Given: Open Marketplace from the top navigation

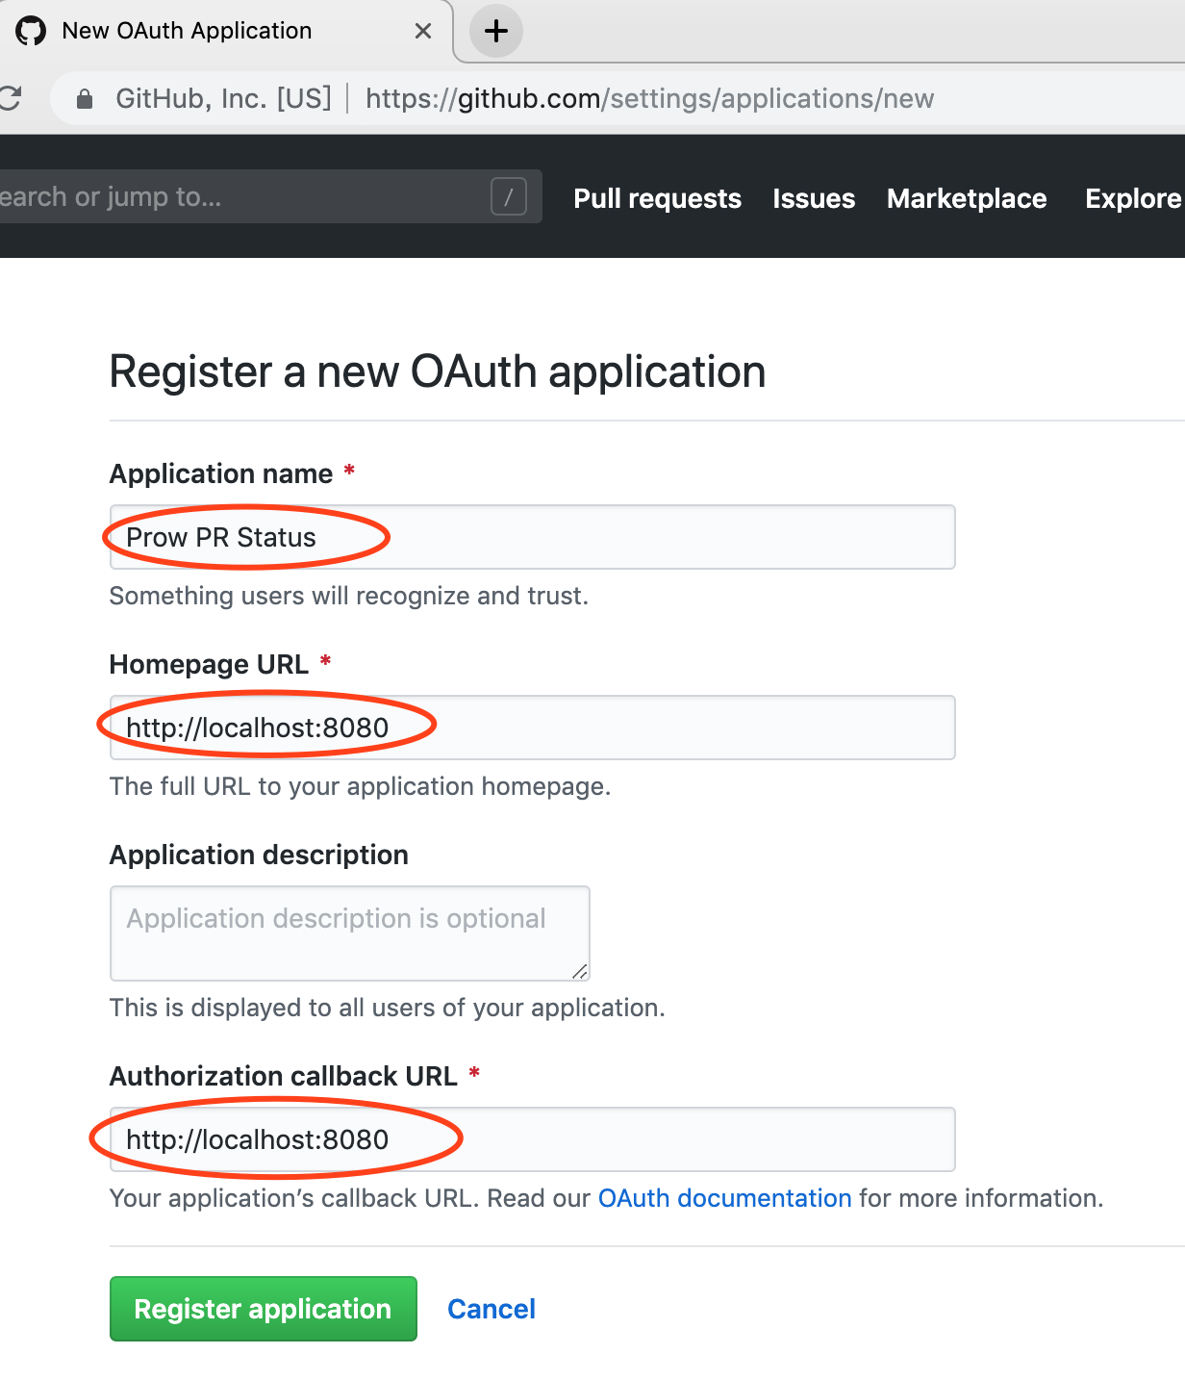Looking at the screenshot, I should point(967,198).
